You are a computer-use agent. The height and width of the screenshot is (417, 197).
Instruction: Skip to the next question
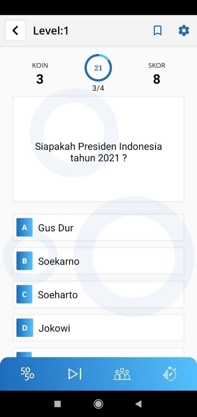pyautogui.click(x=75, y=374)
